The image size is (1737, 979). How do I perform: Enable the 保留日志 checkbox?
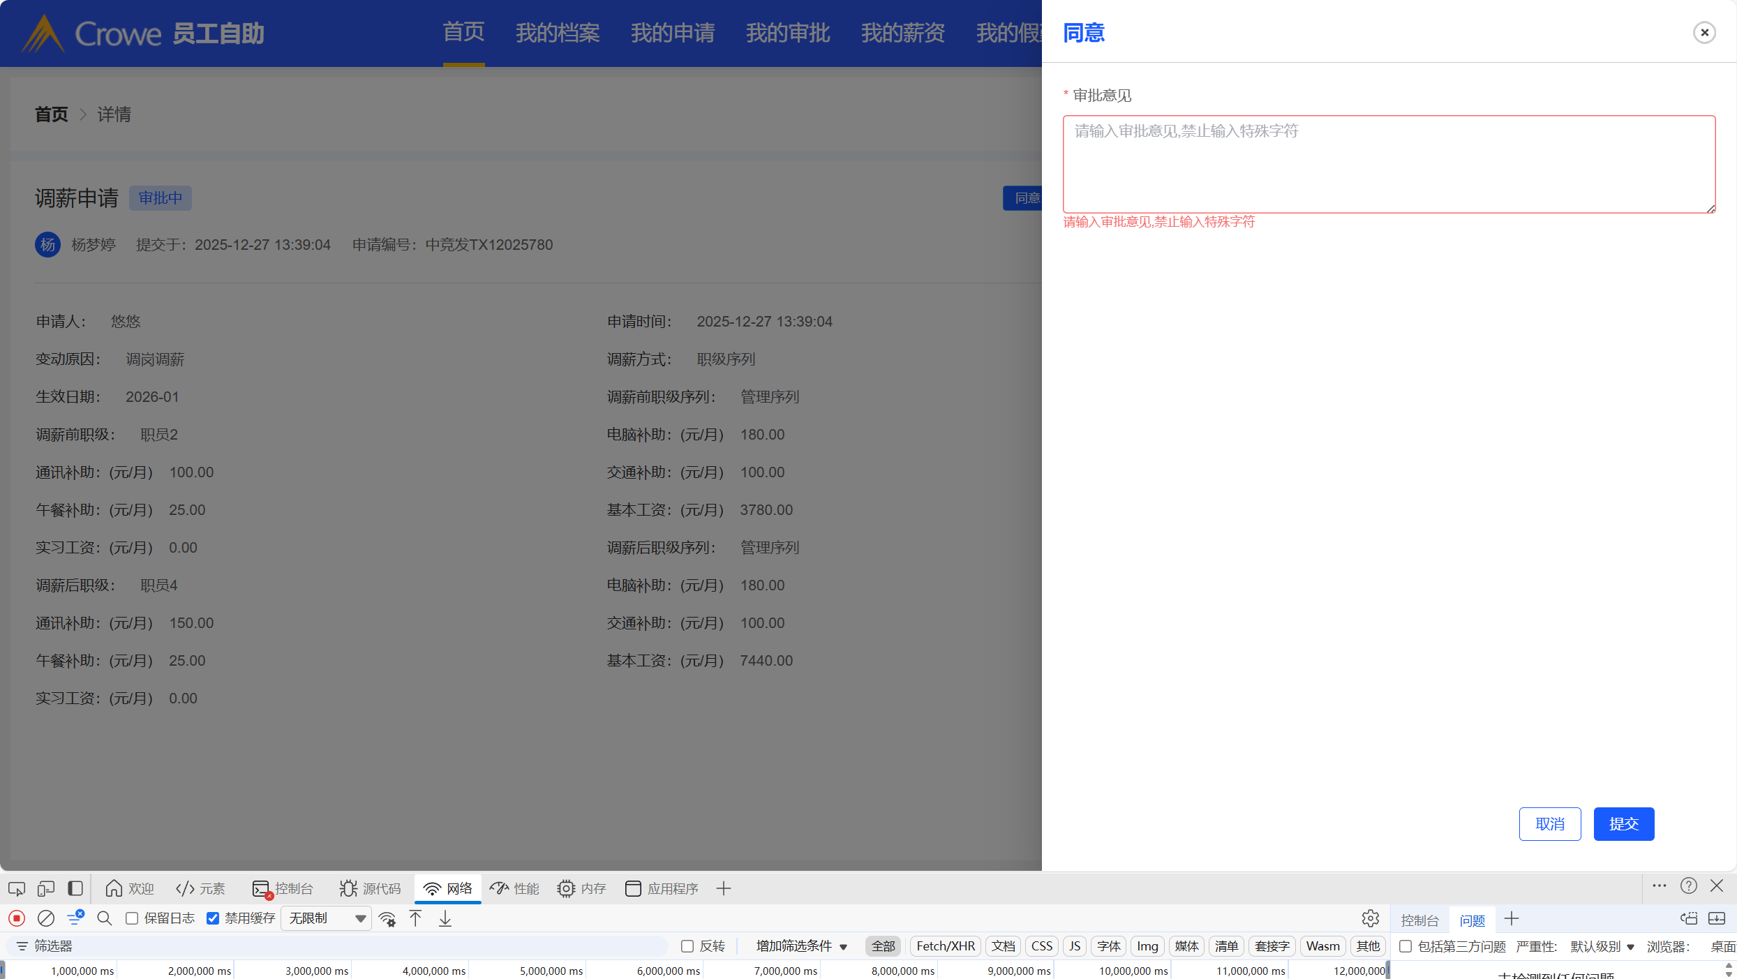132,918
